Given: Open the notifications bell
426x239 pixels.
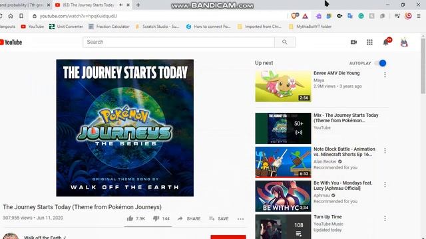Looking at the screenshot, I should tap(387, 42).
